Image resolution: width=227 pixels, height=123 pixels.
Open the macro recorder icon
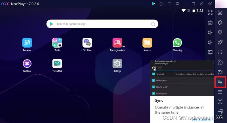[220, 62]
